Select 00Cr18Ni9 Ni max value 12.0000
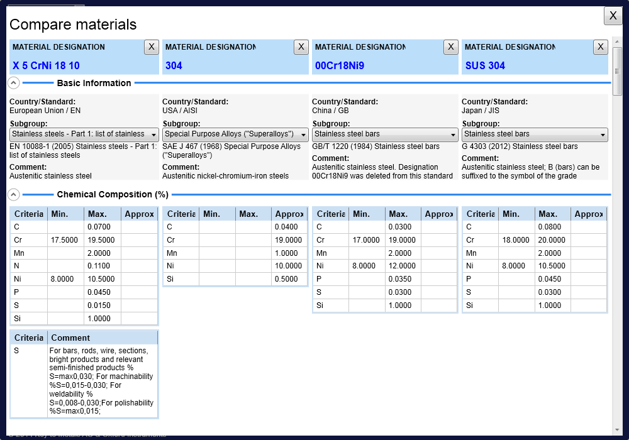Viewport: 629px width, 440px height. 403,266
